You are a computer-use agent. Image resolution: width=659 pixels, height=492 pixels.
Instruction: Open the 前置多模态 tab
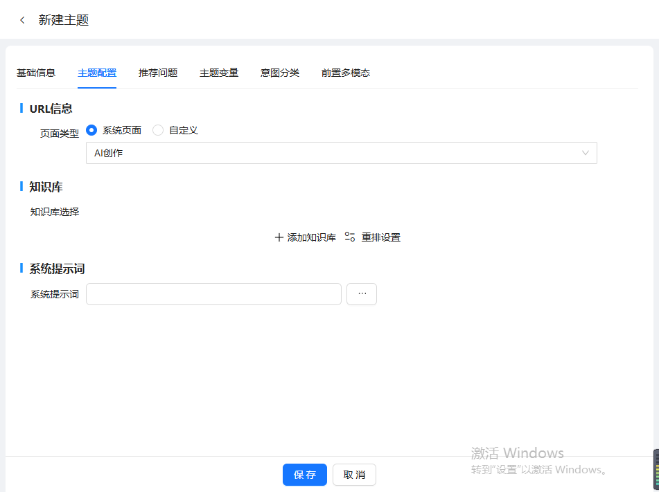(x=346, y=73)
